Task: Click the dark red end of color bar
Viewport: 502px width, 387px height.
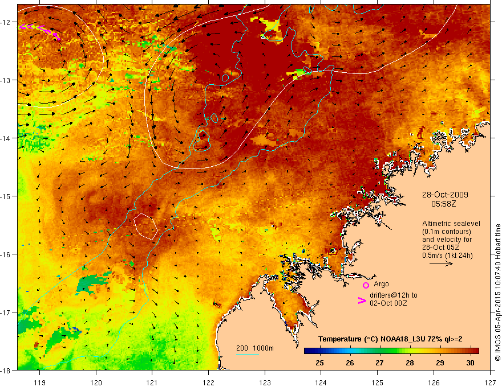Action: [475, 351]
